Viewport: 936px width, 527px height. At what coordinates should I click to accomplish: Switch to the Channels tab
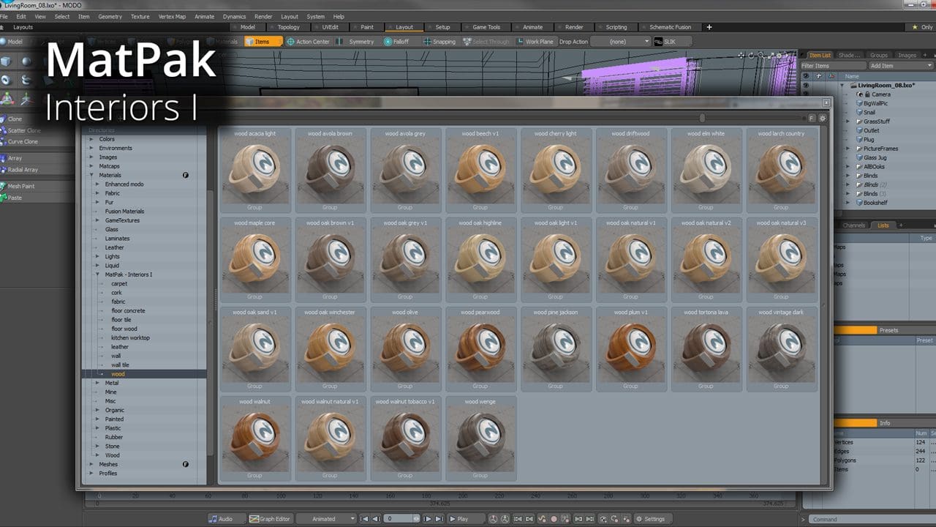point(853,225)
